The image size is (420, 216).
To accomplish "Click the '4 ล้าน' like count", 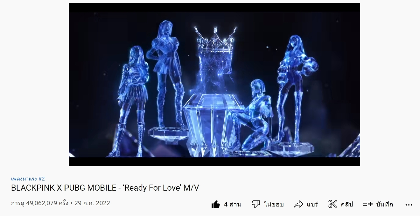I will click(x=232, y=204).
